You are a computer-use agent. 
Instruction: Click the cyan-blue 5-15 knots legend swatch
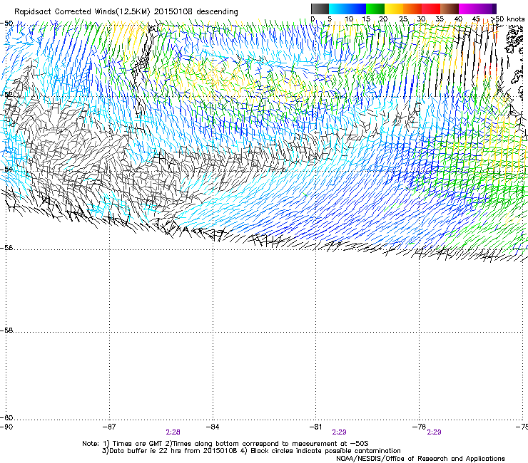click(347, 9)
